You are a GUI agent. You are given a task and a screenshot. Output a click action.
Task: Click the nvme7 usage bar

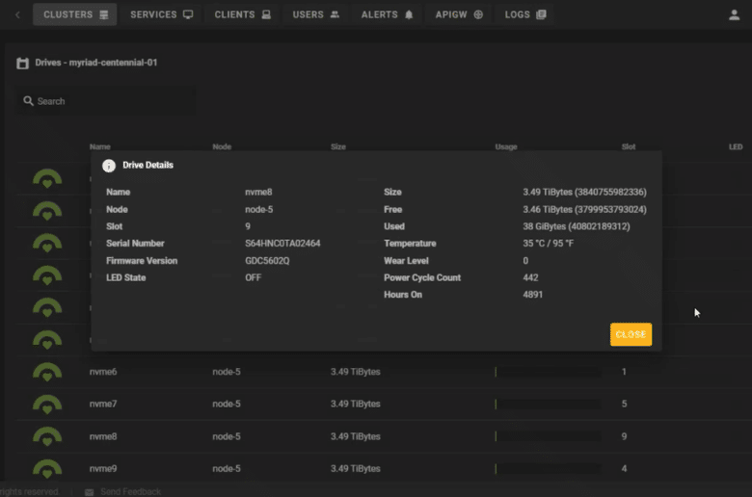pos(548,404)
